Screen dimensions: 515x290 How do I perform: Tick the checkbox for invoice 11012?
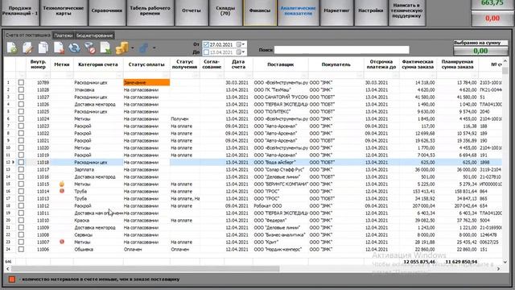click(x=21, y=205)
